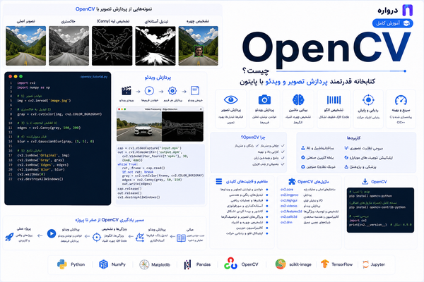This screenshot has width=424, height=282.
Task: Click the checkmark beside کارایی بالا و بهینه
Action: [x=283, y=152]
